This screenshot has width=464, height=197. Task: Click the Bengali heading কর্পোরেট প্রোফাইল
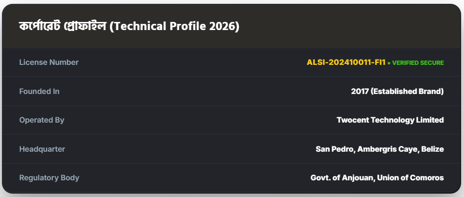pos(63,26)
